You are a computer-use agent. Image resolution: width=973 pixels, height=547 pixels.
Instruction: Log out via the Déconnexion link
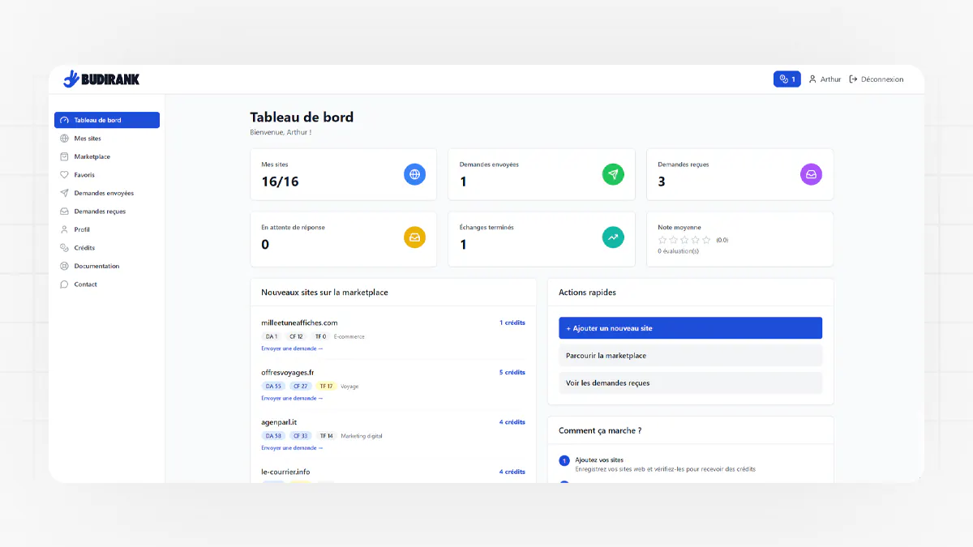tap(876, 79)
